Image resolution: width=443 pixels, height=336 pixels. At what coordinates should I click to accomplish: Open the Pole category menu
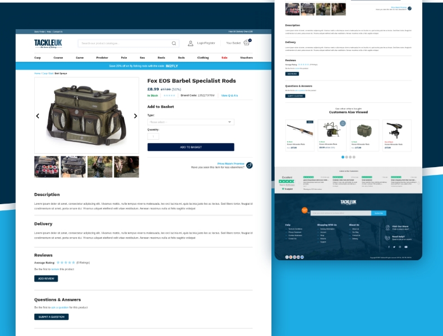click(x=124, y=58)
